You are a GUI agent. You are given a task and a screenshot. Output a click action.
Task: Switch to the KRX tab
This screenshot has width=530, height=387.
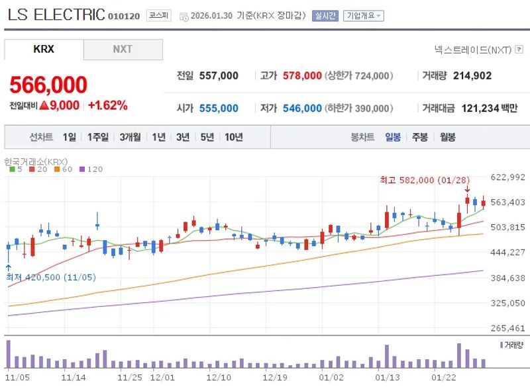click(x=44, y=49)
